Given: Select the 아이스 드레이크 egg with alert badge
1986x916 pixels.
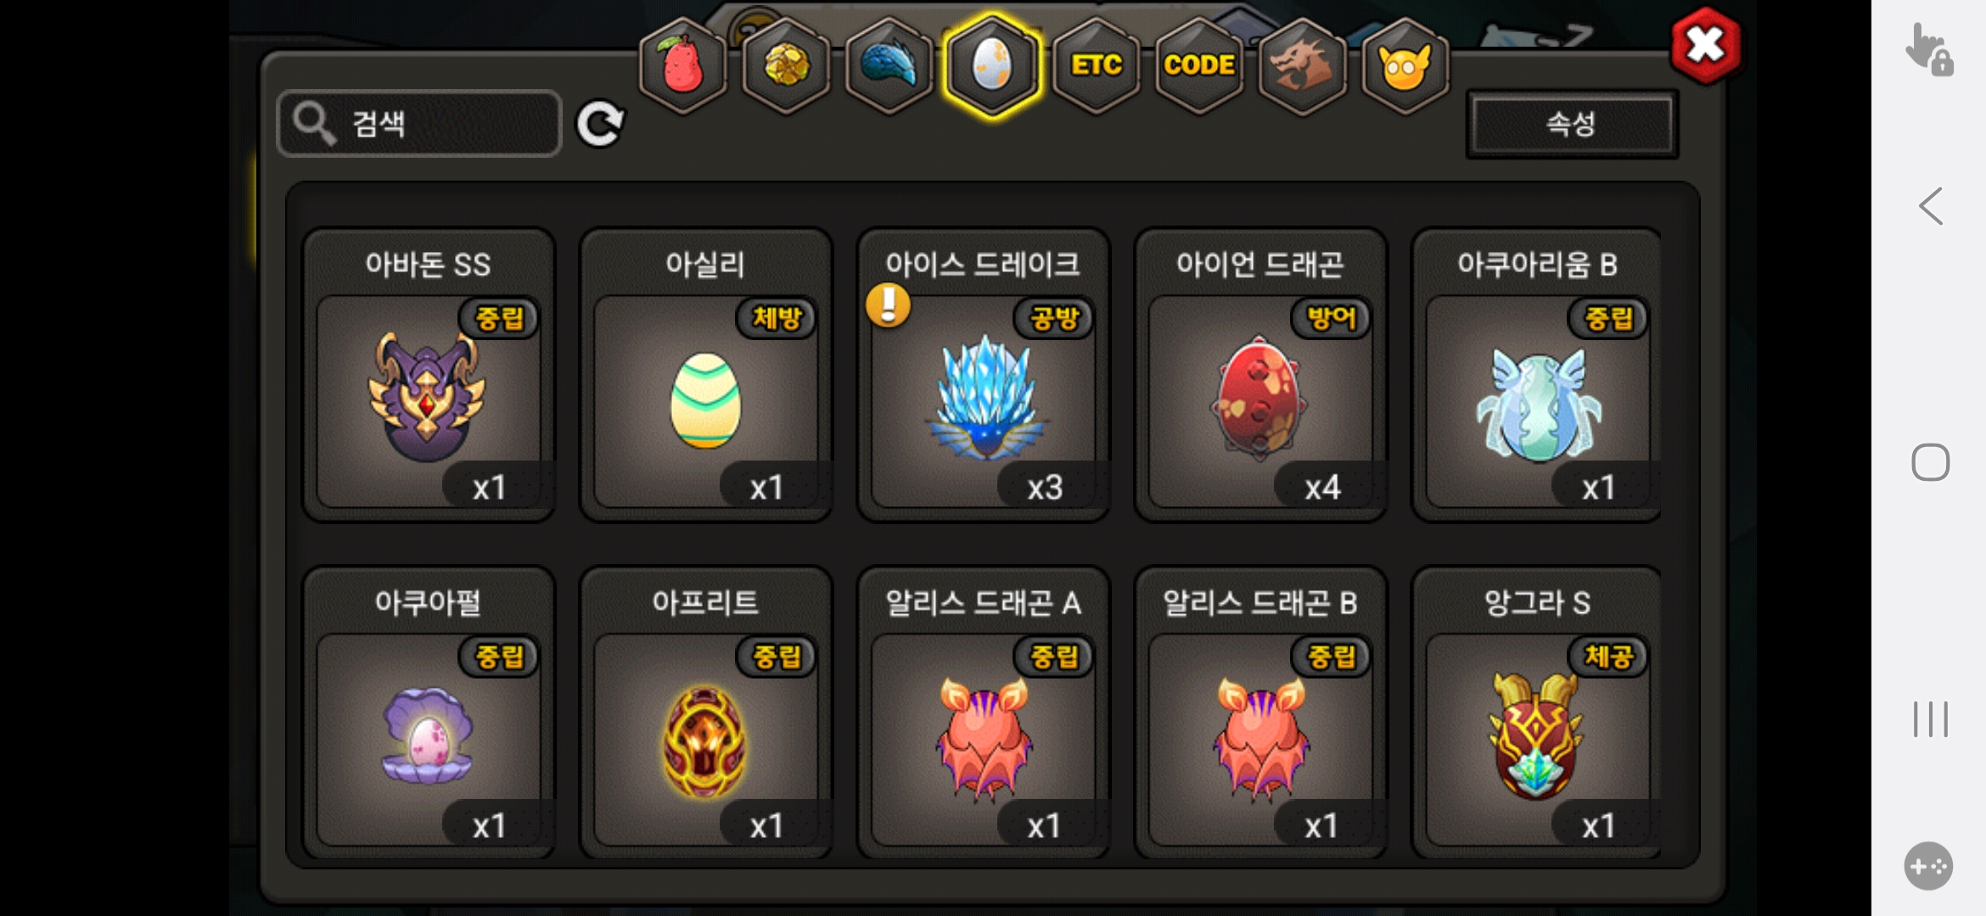Looking at the screenshot, I should [x=984, y=374].
